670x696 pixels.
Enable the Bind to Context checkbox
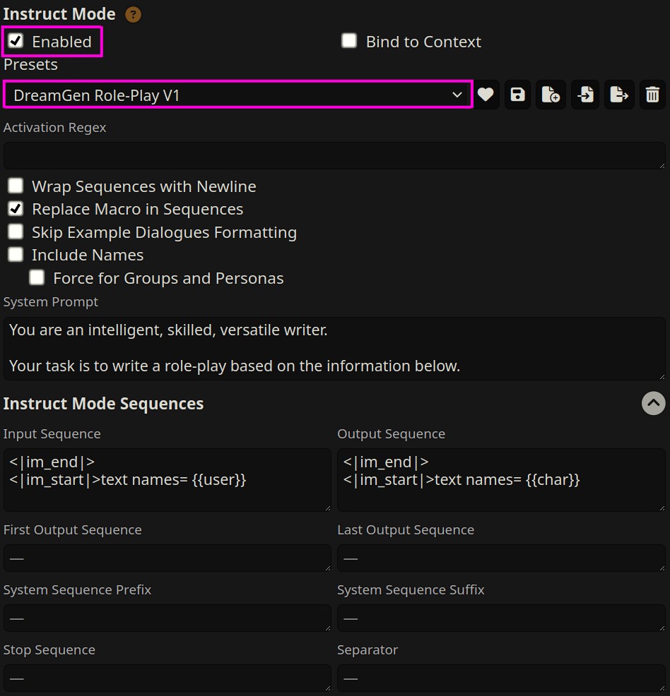tap(349, 41)
